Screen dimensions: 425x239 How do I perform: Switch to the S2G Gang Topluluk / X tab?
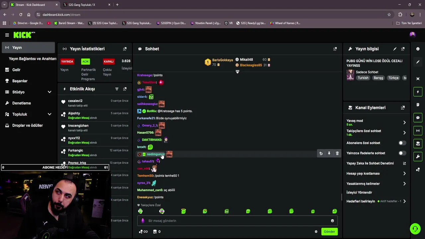point(86,5)
